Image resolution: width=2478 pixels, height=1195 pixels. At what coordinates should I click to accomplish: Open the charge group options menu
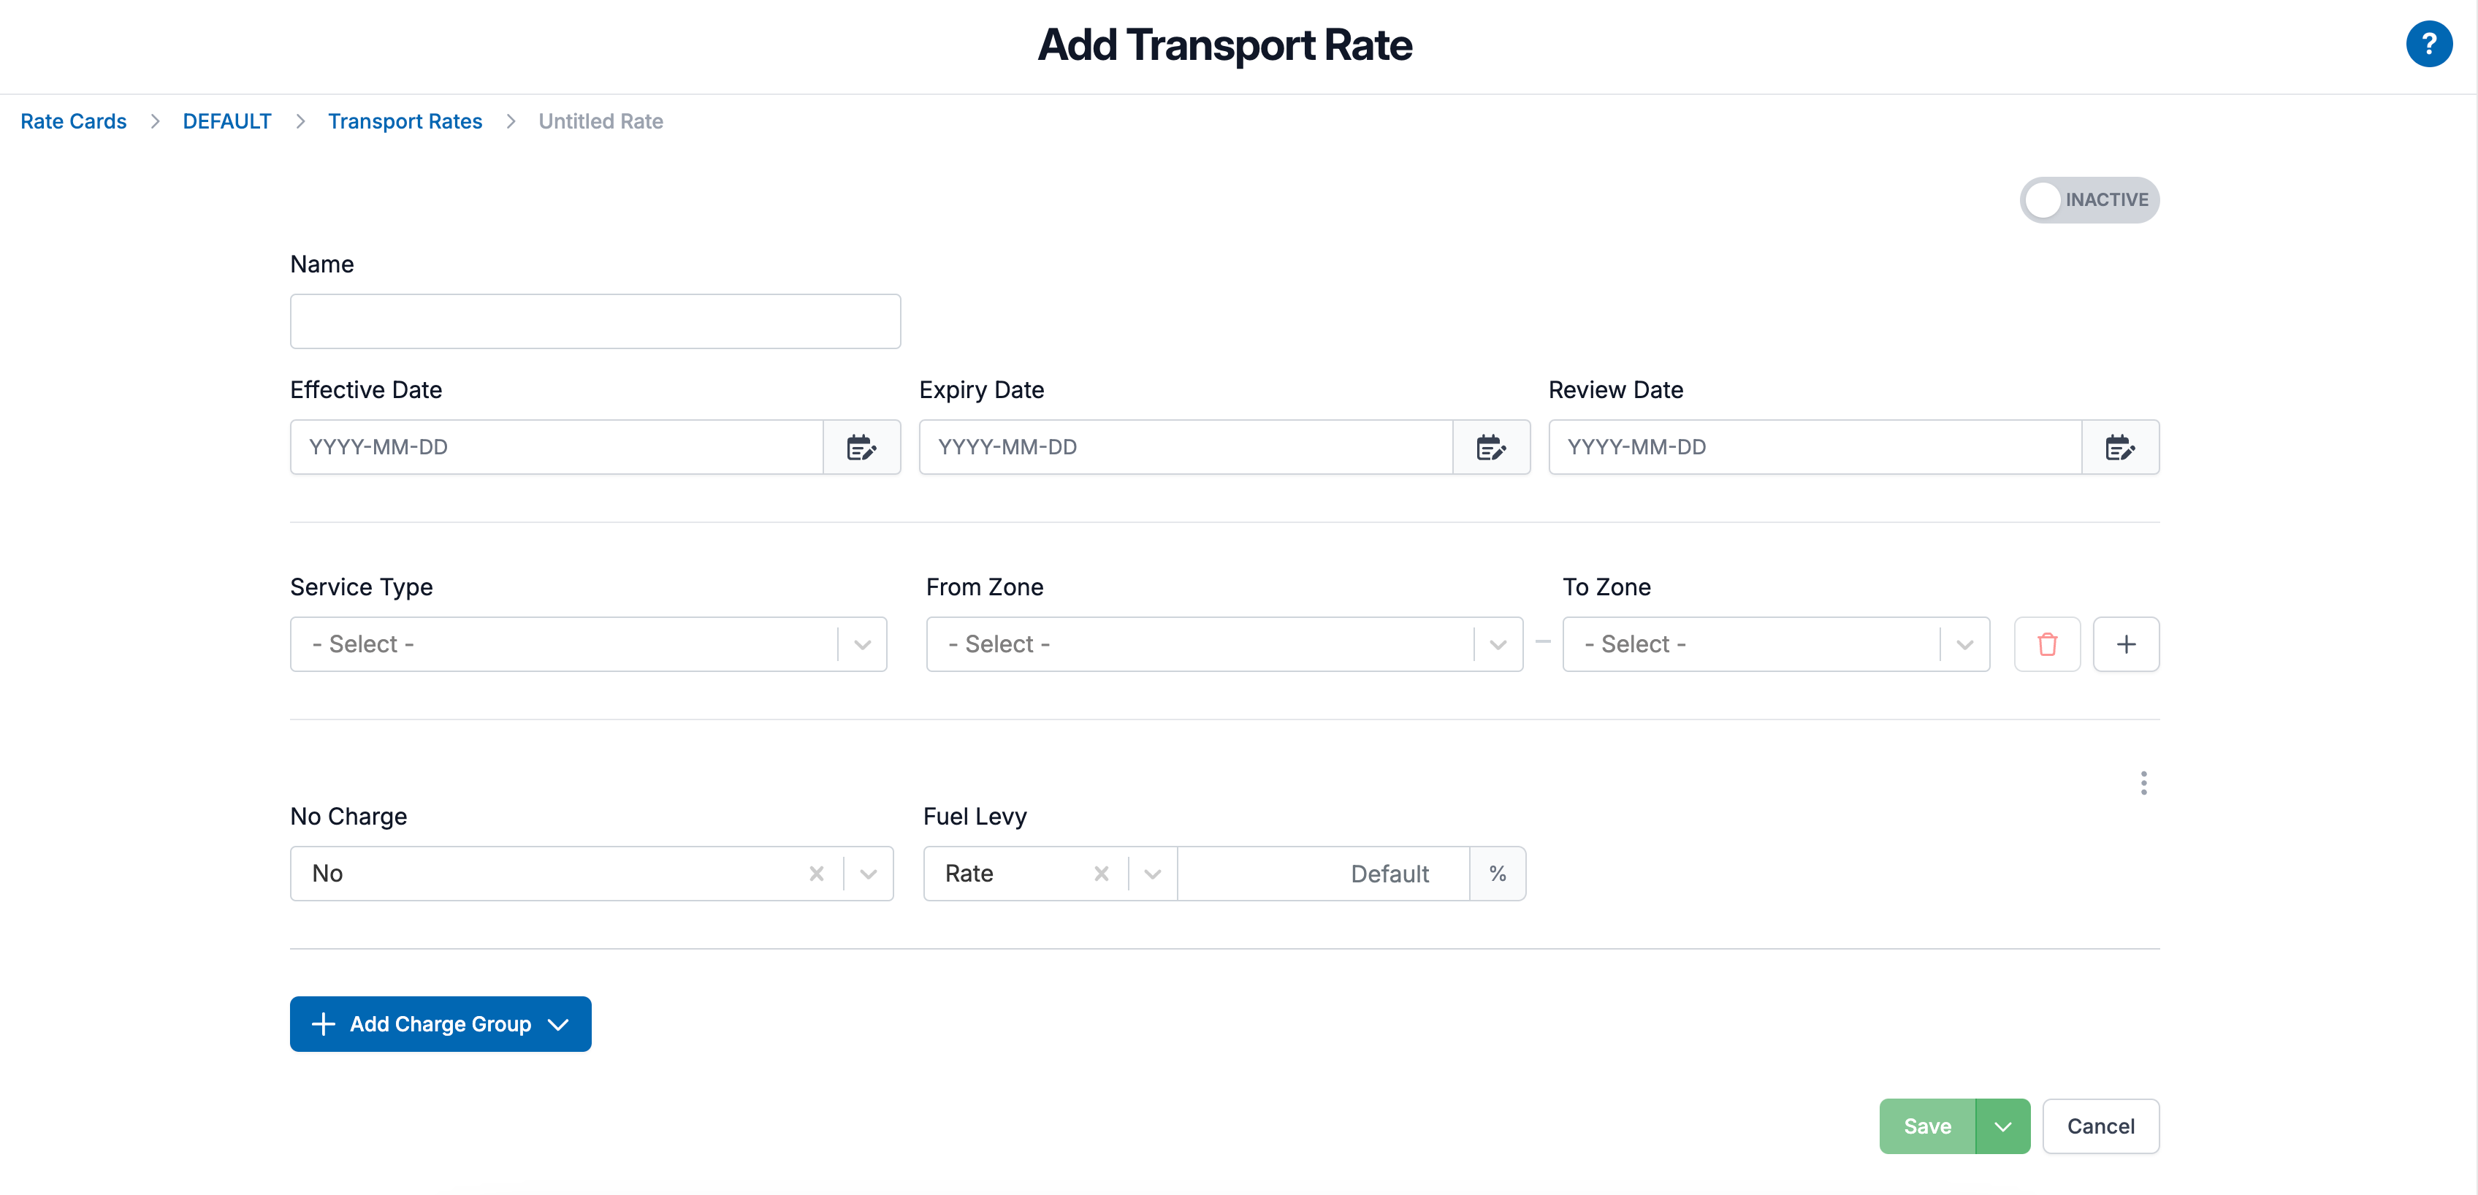[2143, 783]
